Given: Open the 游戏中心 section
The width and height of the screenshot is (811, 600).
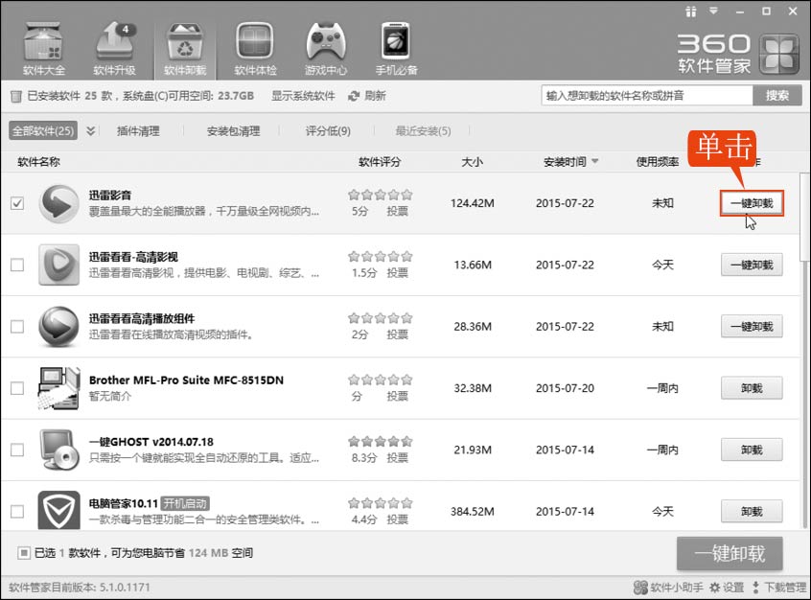Looking at the screenshot, I should point(326,49).
